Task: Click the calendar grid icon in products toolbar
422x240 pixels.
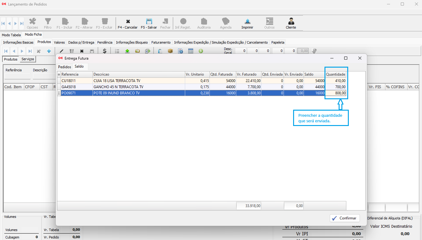Action: click(191, 51)
